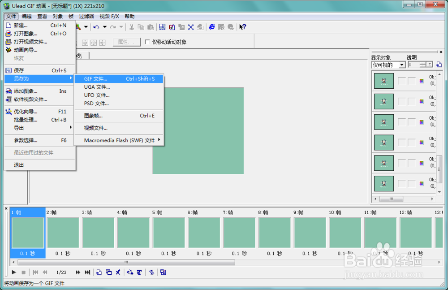Select 动画向导... from file menu
Viewport: 448px width, 290px height.
pos(40,50)
